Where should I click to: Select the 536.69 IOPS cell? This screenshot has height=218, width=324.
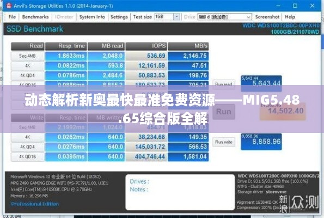click(146, 56)
